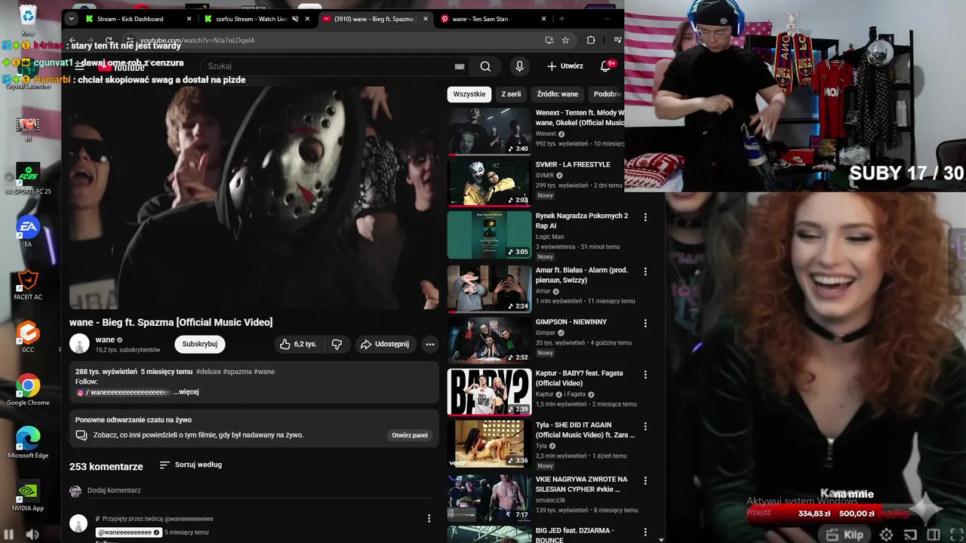The image size is (966, 543).
Task: Enter fullscreen in the stream player
Action: [x=955, y=535]
